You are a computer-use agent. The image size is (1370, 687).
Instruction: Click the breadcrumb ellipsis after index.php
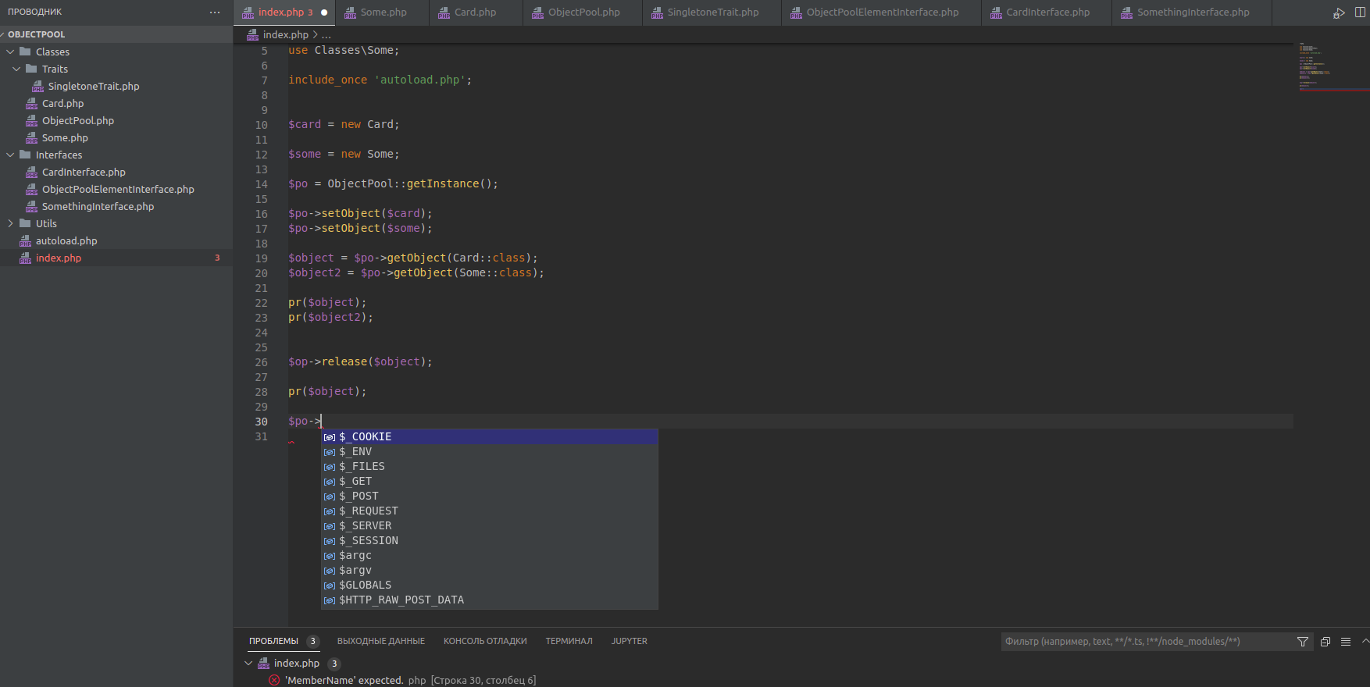[x=326, y=35]
